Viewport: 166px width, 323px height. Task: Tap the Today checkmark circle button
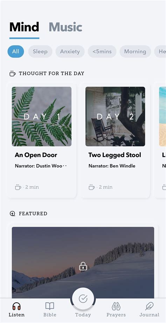(83, 299)
